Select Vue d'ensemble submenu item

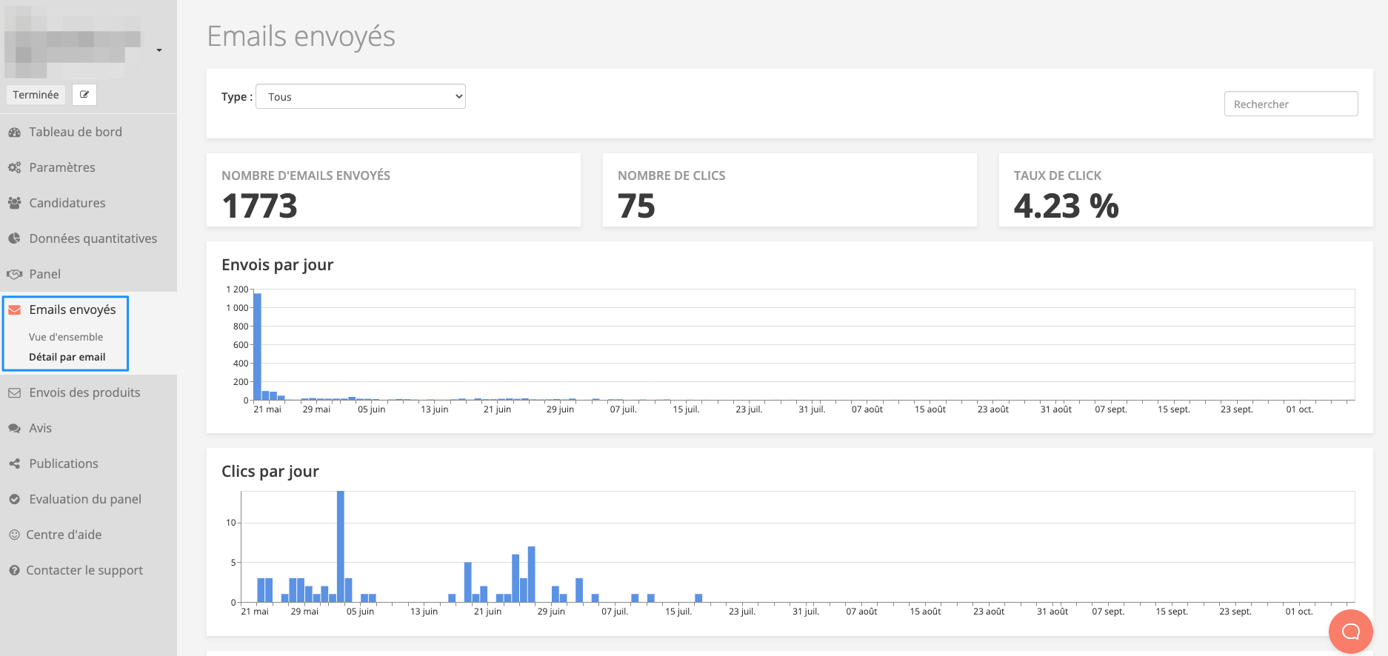pyautogui.click(x=66, y=337)
